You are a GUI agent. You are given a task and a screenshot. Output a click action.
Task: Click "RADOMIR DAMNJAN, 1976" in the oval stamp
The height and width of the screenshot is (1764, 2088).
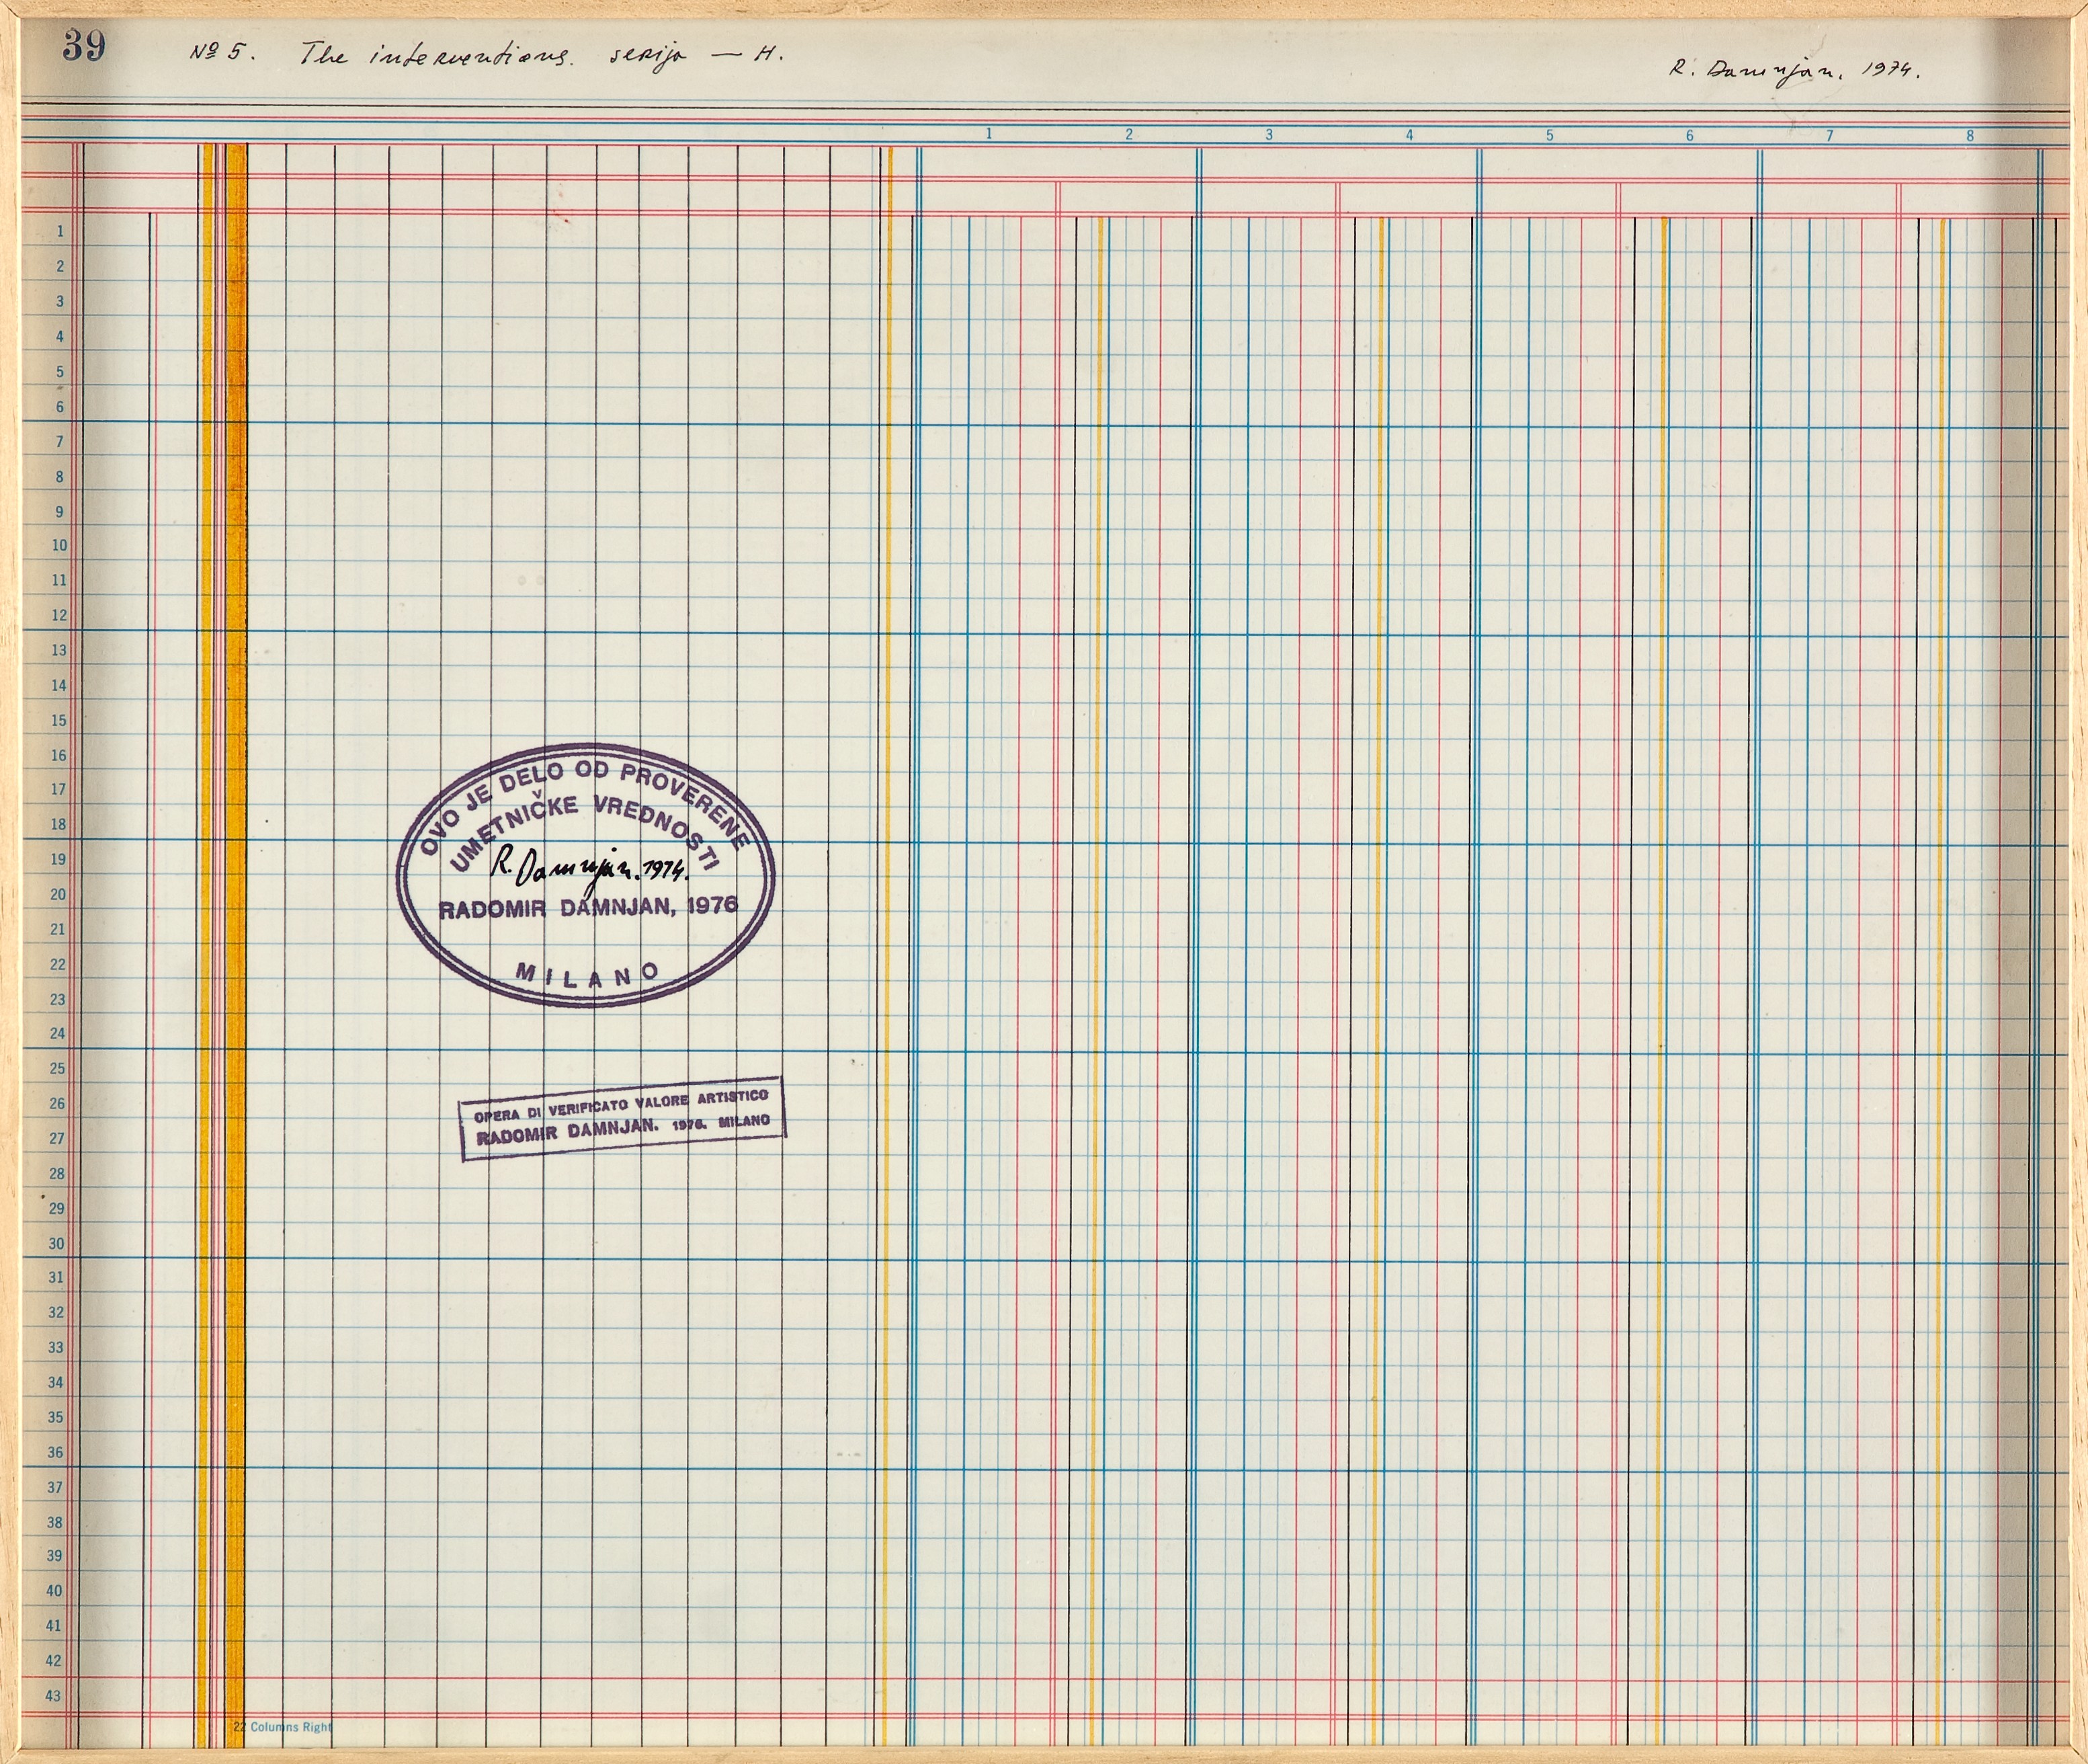point(588,907)
